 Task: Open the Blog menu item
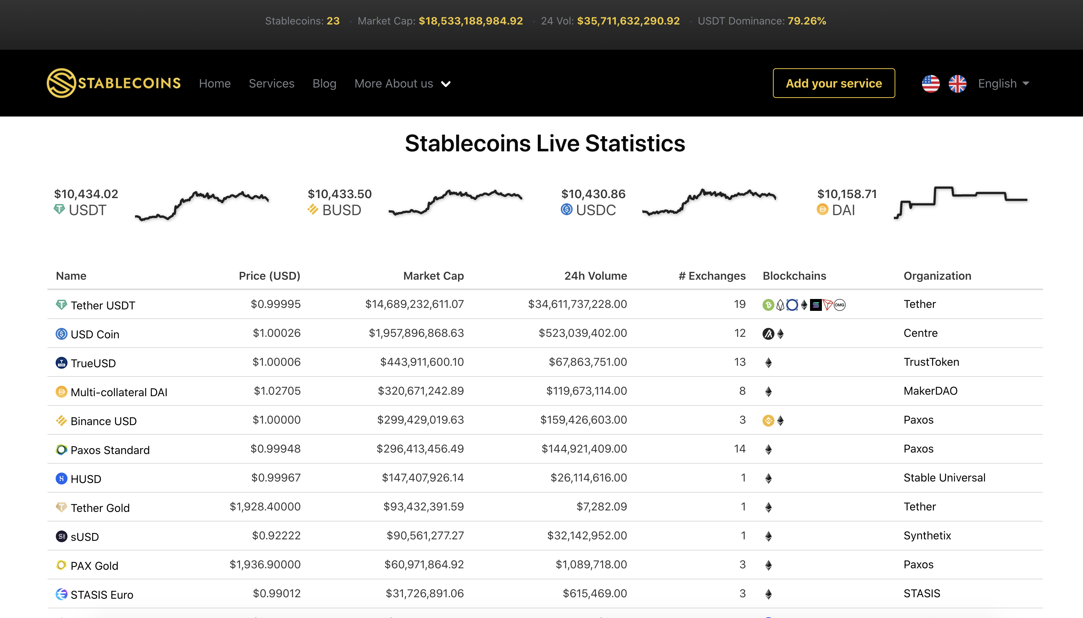tap(324, 83)
